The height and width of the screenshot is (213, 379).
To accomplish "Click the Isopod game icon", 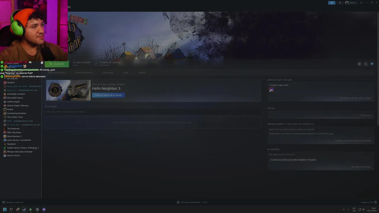I will pyautogui.click(x=5, y=109).
